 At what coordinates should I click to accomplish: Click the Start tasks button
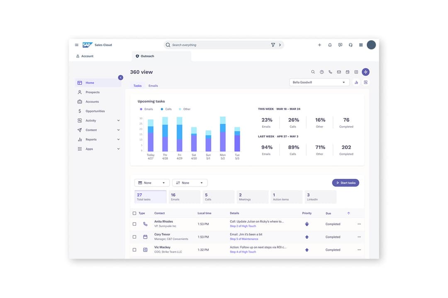point(346,183)
